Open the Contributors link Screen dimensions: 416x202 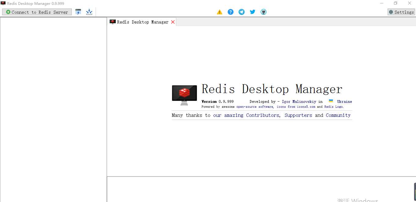263,115
